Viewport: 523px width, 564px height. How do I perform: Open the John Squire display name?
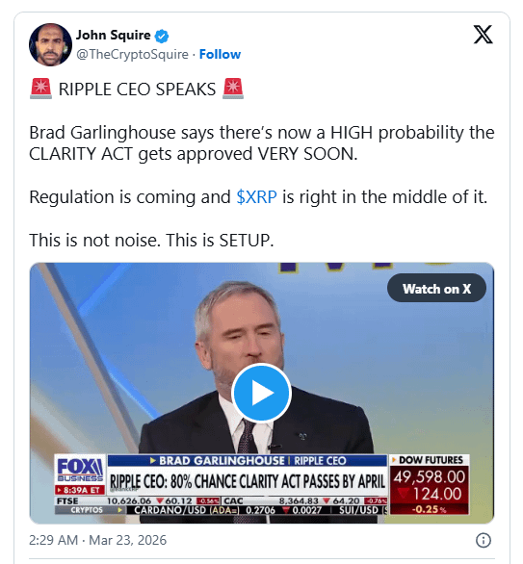click(x=113, y=36)
